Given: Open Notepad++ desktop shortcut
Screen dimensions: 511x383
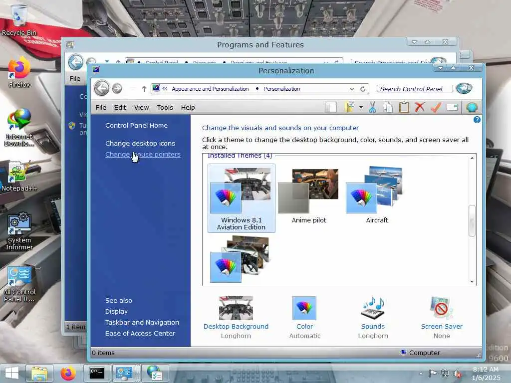Looking at the screenshot, I should point(19,176).
